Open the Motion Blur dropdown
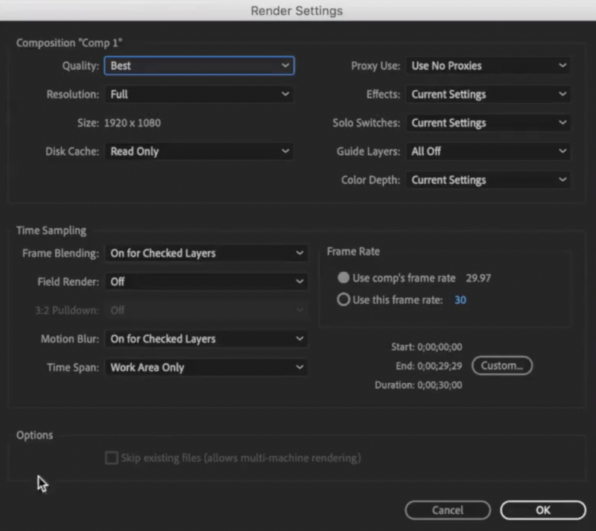The height and width of the screenshot is (531, 596). [x=206, y=338]
